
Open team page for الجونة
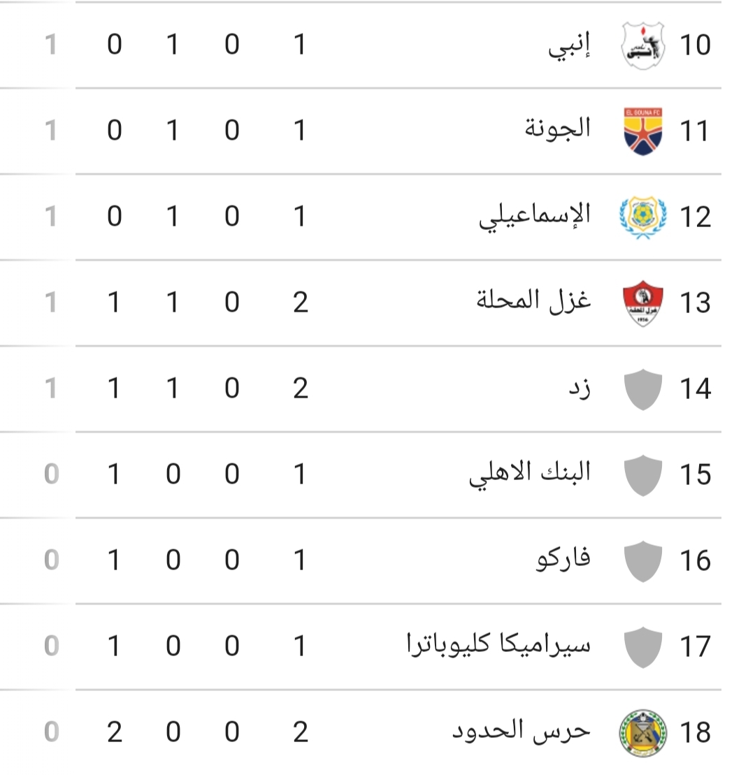(x=557, y=128)
